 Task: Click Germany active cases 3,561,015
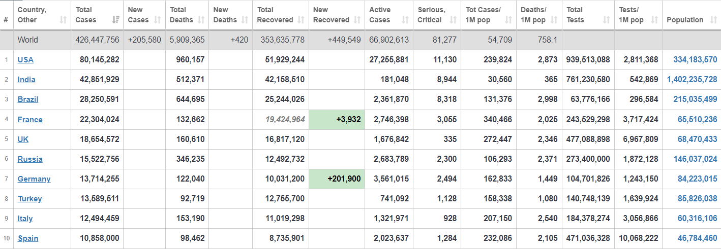[391, 179]
